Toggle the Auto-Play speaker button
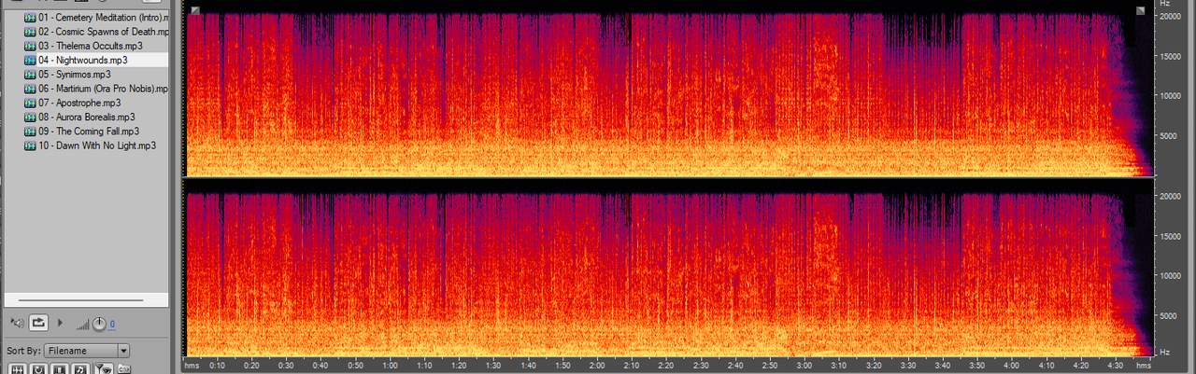This screenshot has height=374, width=1196. [x=16, y=323]
